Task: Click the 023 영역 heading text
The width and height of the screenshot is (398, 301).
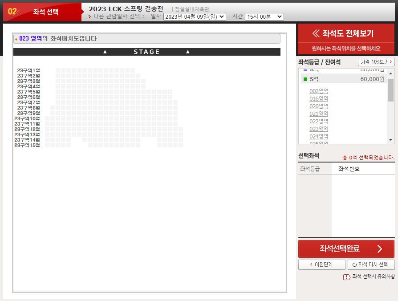Action: click(x=30, y=39)
